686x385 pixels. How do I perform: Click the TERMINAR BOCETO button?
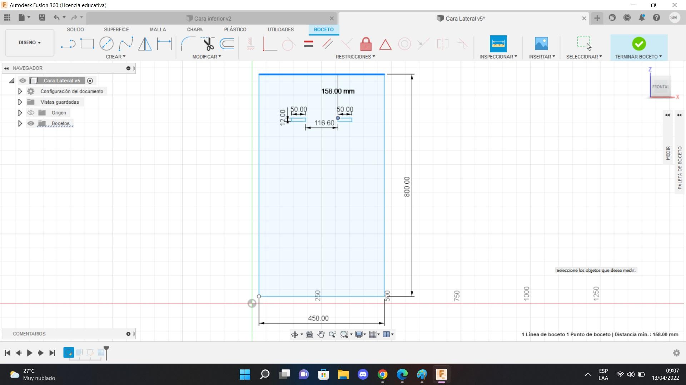coord(638,47)
